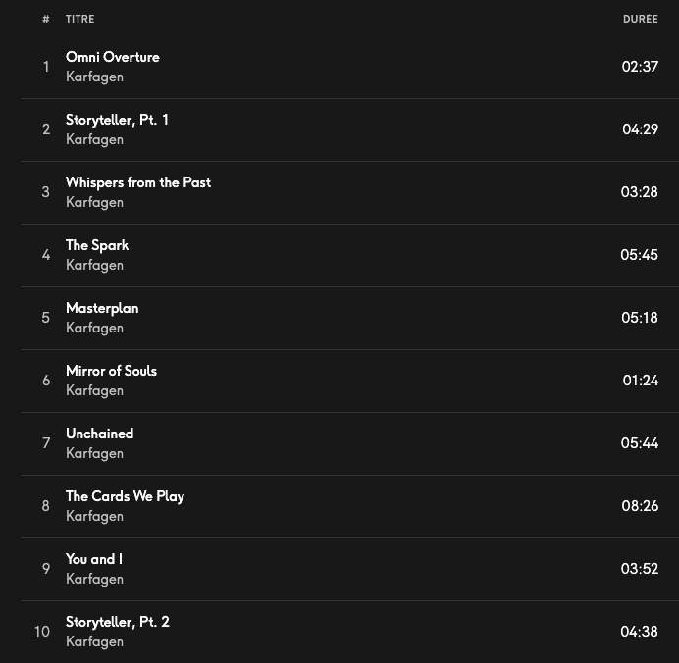Click the 08:26 duration value
The image size is (679, 663).
pos(640,506)
